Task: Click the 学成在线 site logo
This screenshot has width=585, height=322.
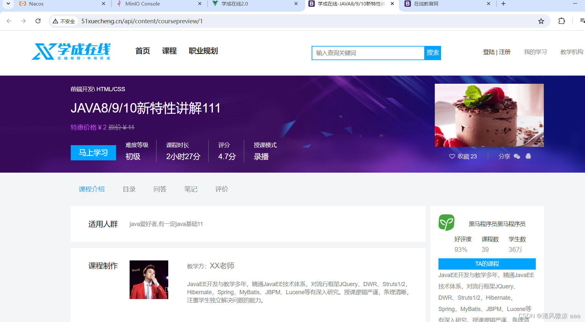Action: pyautogui.click(x=71, y=51)
